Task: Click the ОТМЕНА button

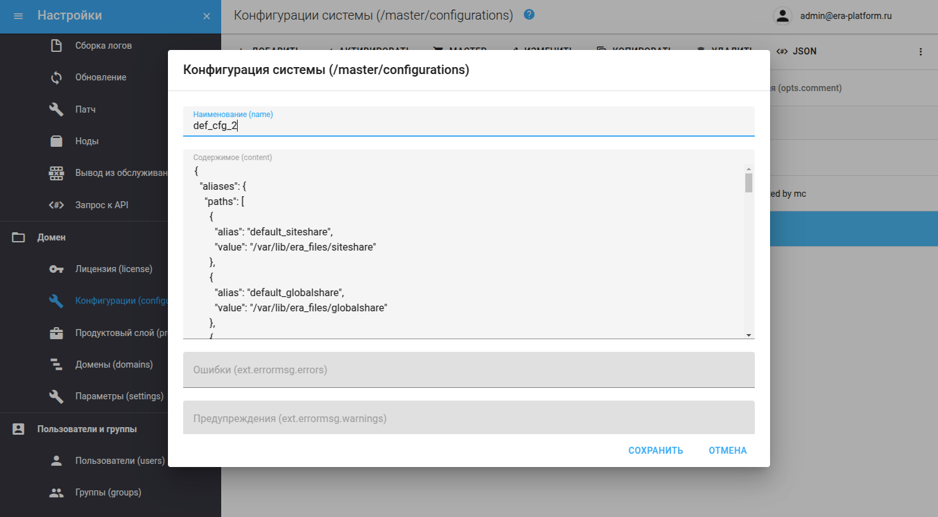Action: coord(727,450)
